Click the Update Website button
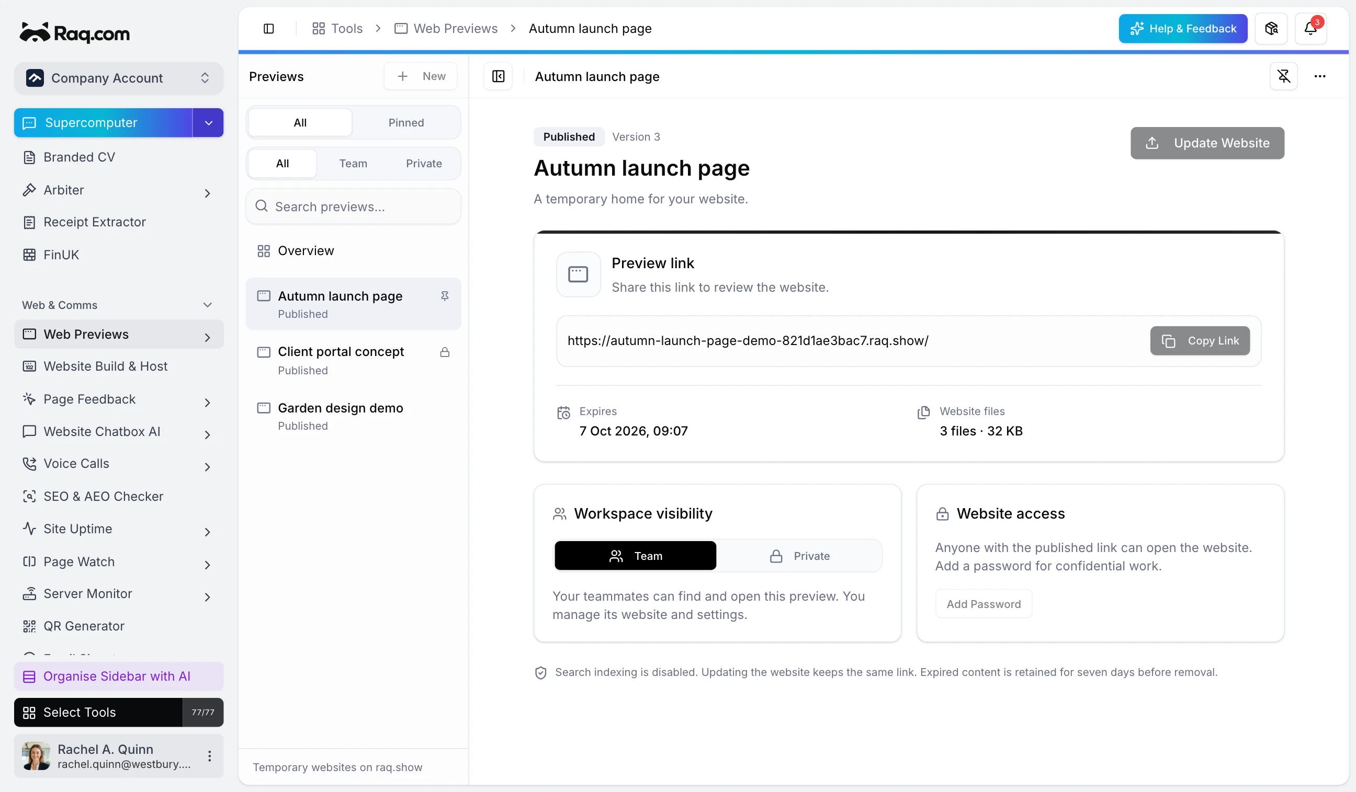Viewport: 1356px width, 792px height. point(1207,143)
